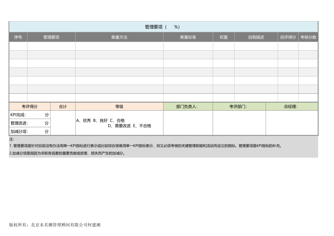Click the 管理改进 score cell
Viewport: 334px width, 236px height.
[x=30, y=123]
